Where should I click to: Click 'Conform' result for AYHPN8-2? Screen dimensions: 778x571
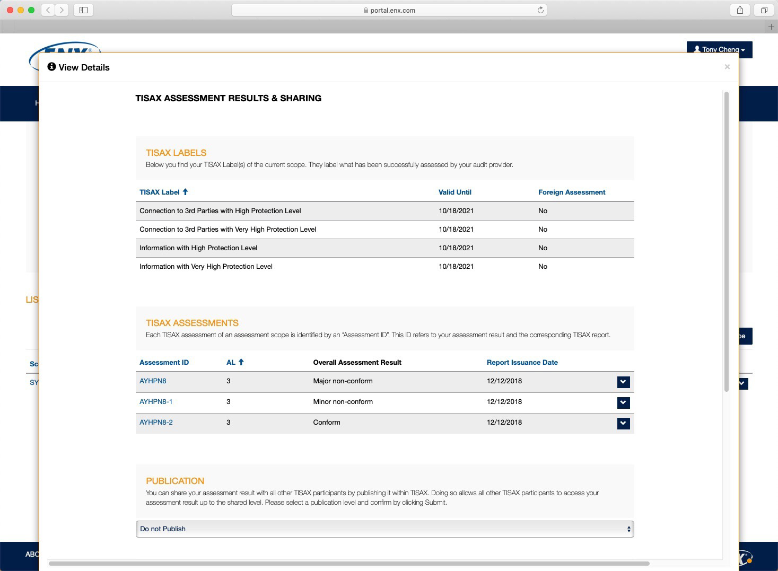[327, 422]
